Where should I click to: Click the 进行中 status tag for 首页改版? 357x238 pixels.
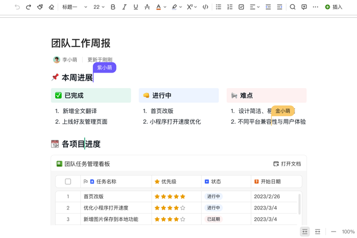tap(213, 196)
